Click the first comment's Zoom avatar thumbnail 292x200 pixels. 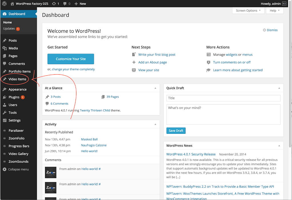coord(51,172)
